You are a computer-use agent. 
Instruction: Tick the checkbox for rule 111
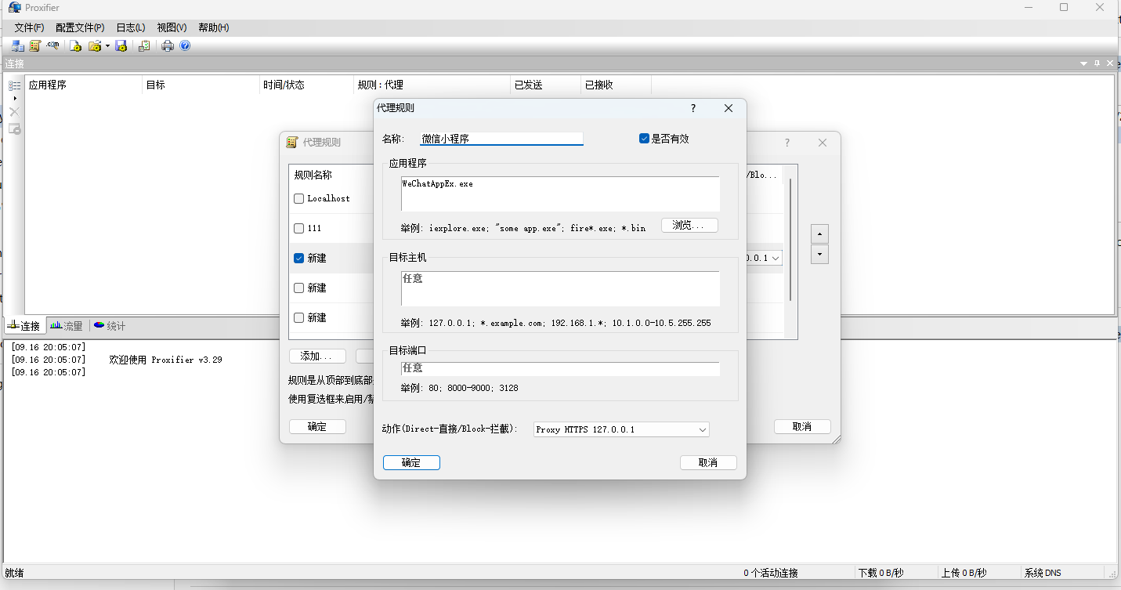pyautogui.click(x=298, y=229)
